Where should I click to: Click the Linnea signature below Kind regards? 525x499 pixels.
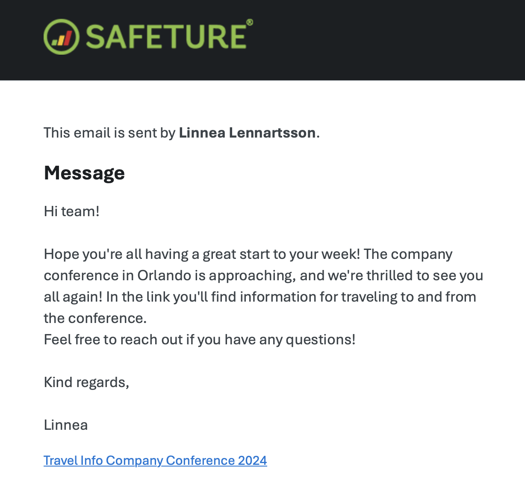pos(66,425)
